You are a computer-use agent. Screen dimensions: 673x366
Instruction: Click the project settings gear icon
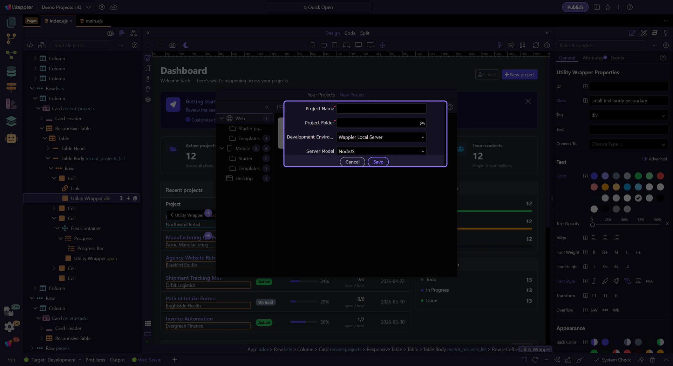[102, 7]
